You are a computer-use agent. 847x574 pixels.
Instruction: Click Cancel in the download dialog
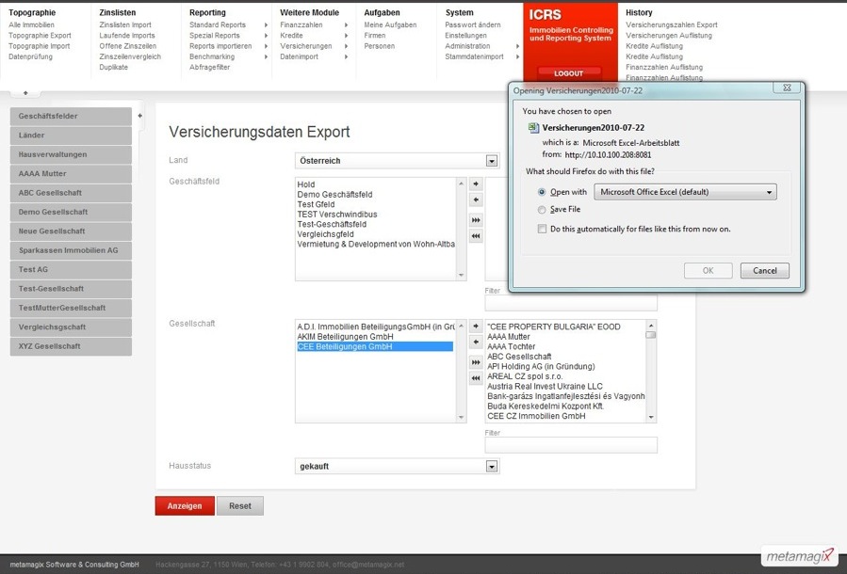coord(765,271)
